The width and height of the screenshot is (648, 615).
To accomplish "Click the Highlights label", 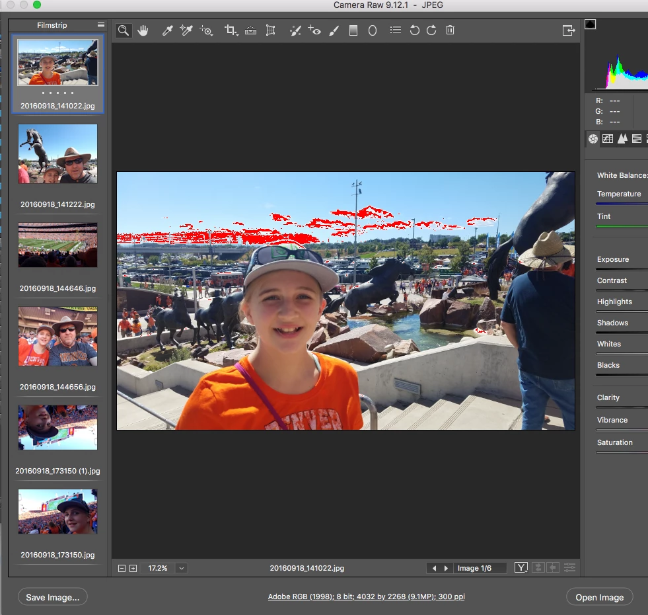I will (x=614, y=302).
